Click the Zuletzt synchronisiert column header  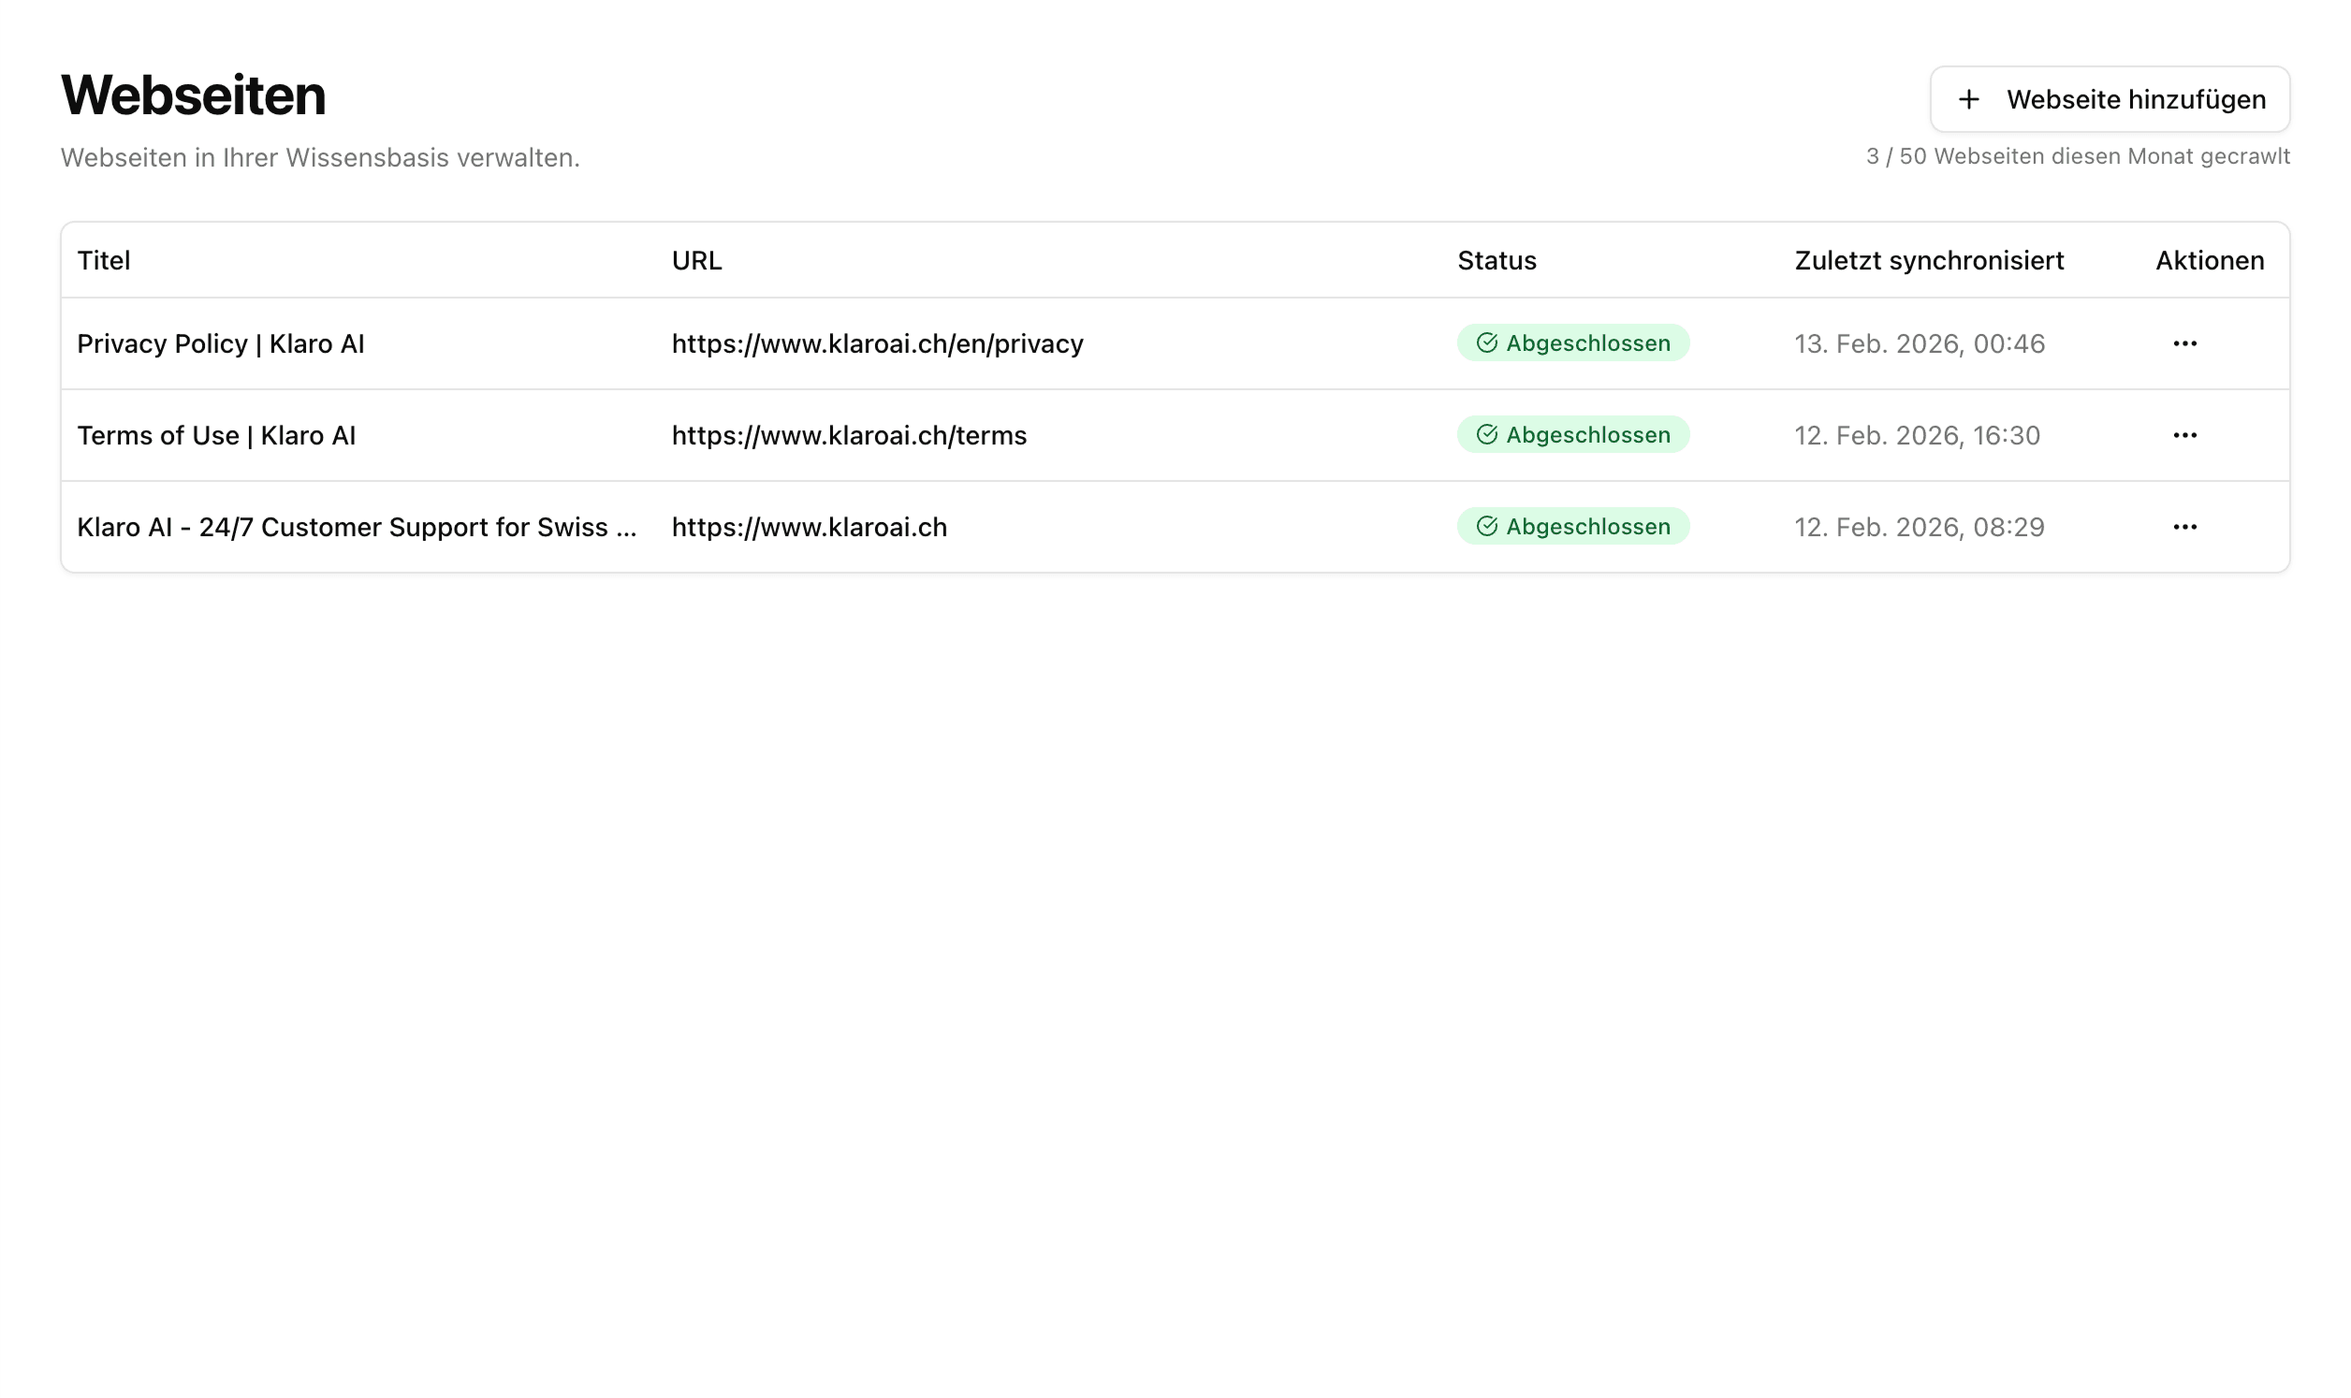1928,261
